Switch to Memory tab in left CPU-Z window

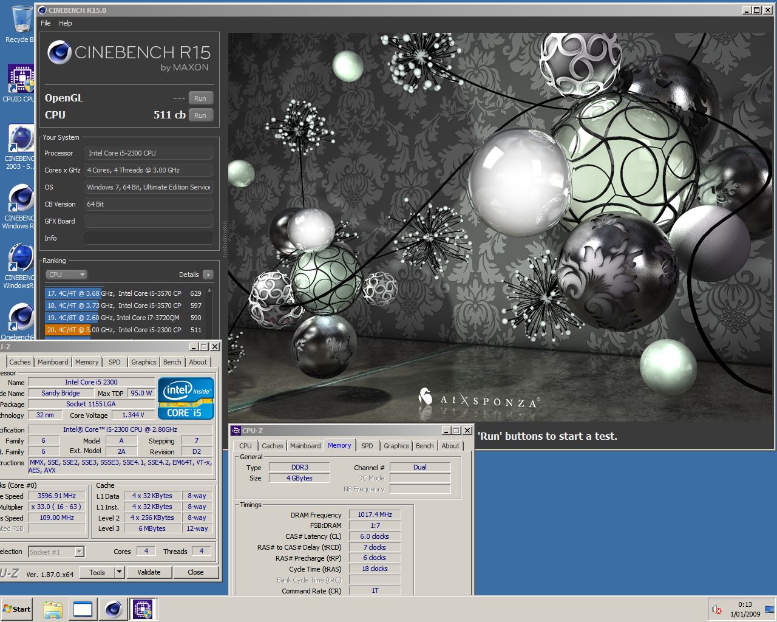(x=87, y=362)
